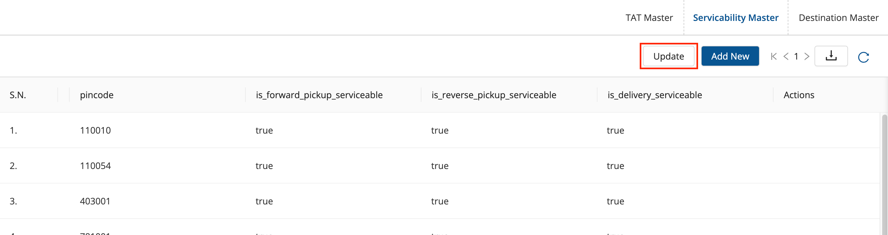Go to next page arrow

(807, 56)
